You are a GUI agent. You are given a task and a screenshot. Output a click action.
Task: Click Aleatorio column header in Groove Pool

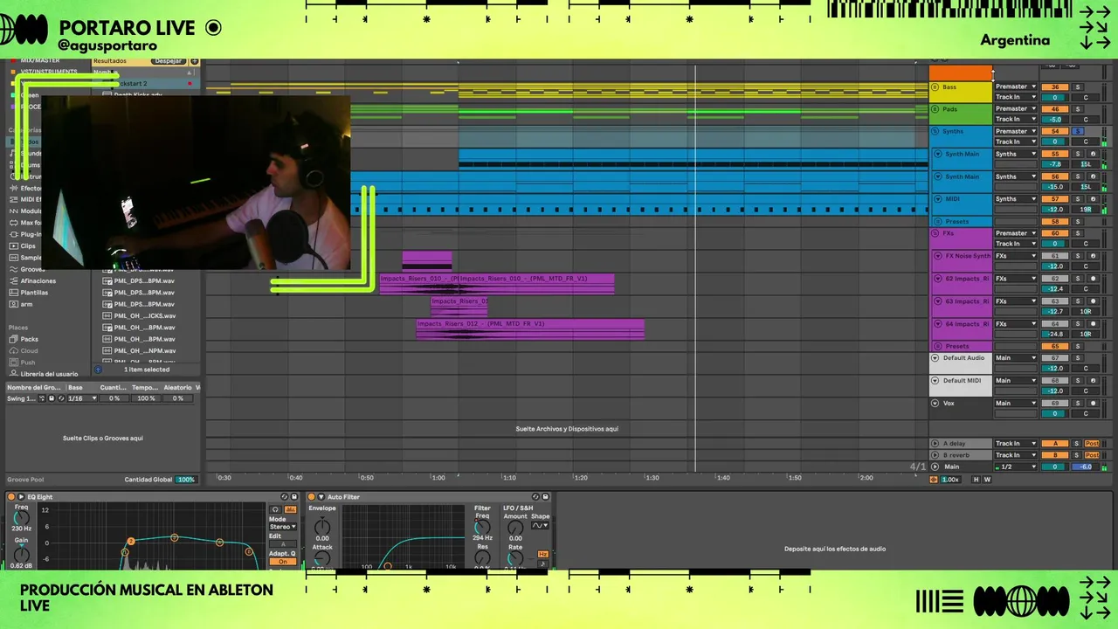(x=177, y=388)
